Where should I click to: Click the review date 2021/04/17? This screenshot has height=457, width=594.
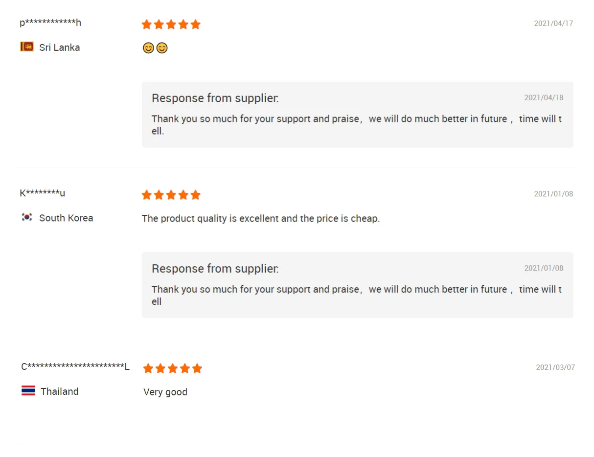click(x=553, y=23)
